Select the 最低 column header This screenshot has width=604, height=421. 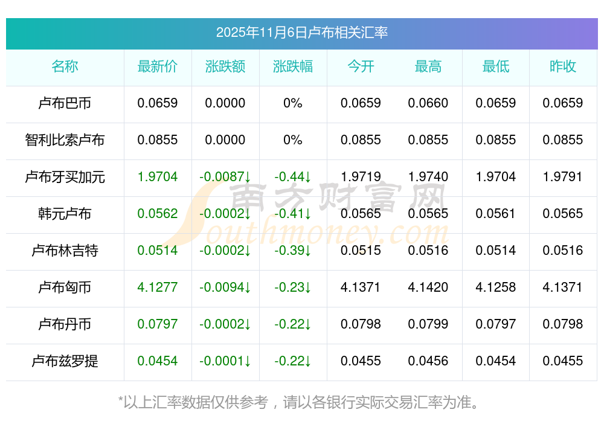coord(496,67)
